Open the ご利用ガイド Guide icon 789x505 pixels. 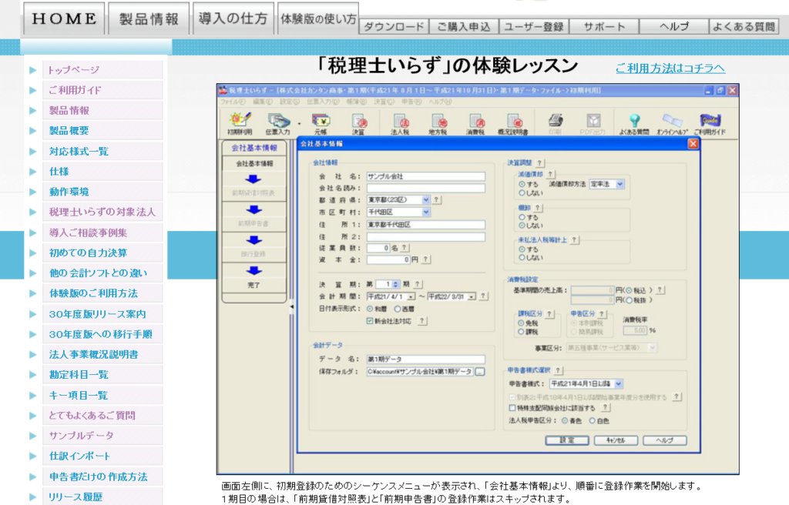click(710, 124)
